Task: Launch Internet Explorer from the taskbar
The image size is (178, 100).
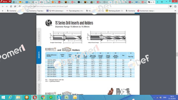Action: [x=11, y=97]
